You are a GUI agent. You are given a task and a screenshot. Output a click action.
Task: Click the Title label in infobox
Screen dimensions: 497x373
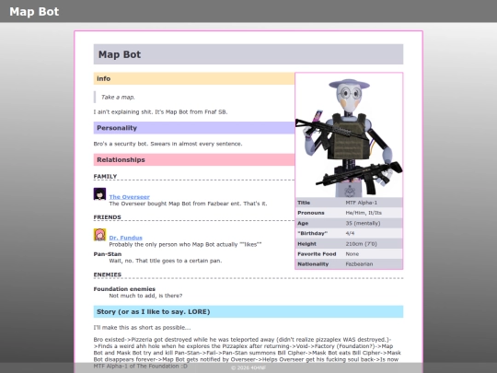coord(304,203)
